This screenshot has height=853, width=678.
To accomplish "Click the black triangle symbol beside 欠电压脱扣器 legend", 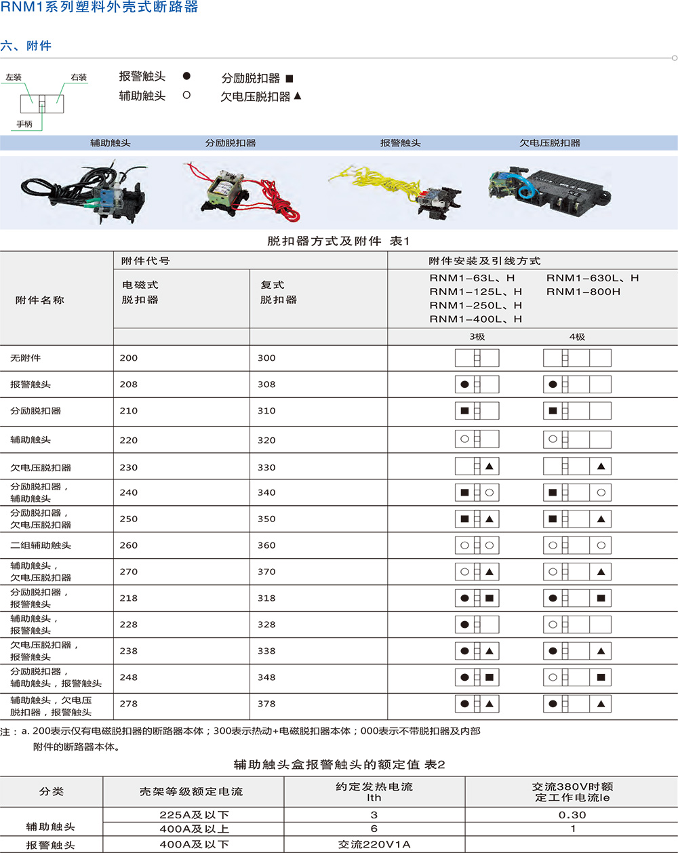I will [298, 96].
